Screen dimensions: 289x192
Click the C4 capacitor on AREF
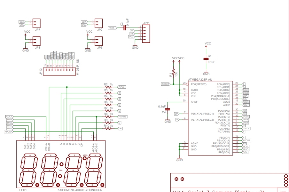[168, 109]
